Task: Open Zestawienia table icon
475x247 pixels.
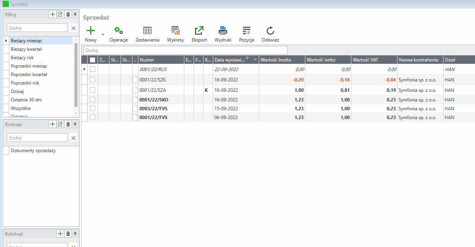Action: [147, 31]
